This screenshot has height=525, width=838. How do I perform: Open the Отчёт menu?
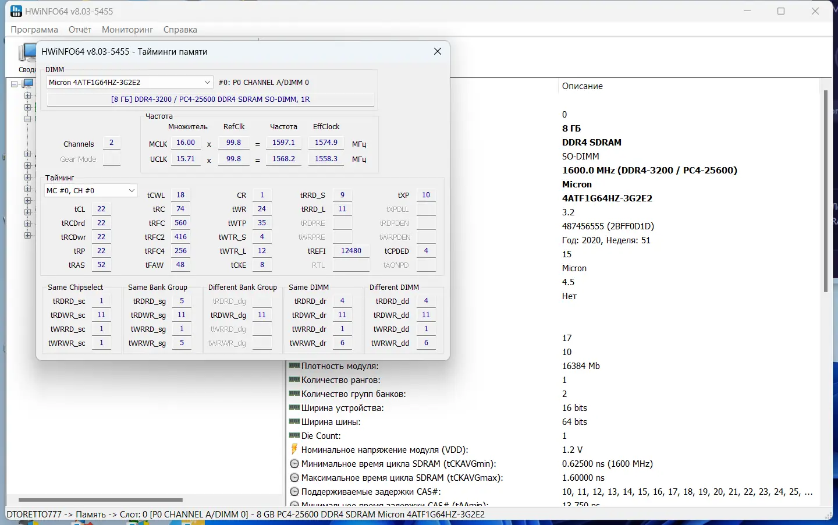coord(80,30)
